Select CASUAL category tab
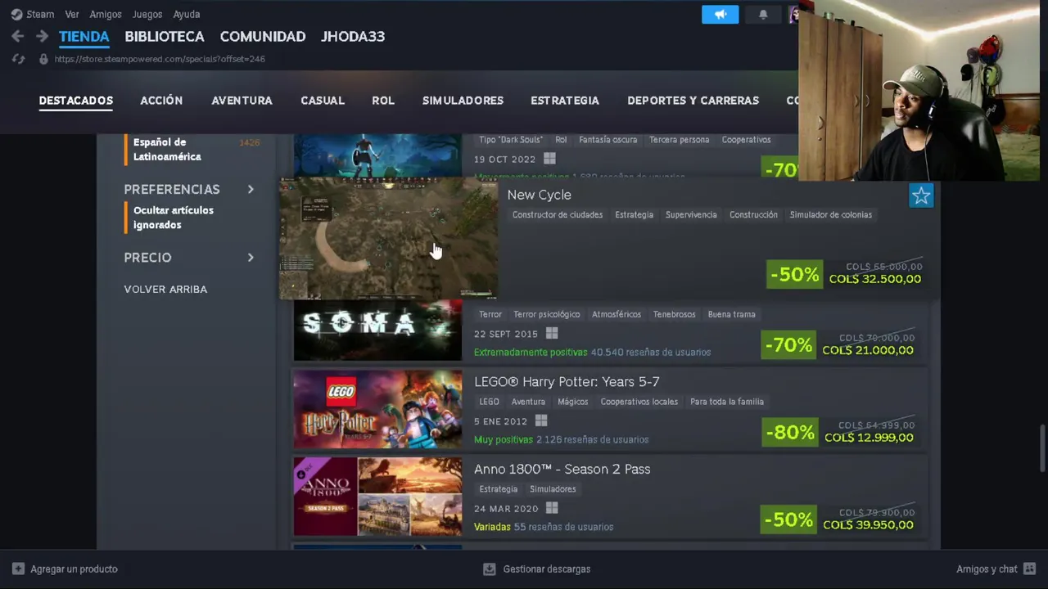1048x589 pixels. [x=323, y=100]
